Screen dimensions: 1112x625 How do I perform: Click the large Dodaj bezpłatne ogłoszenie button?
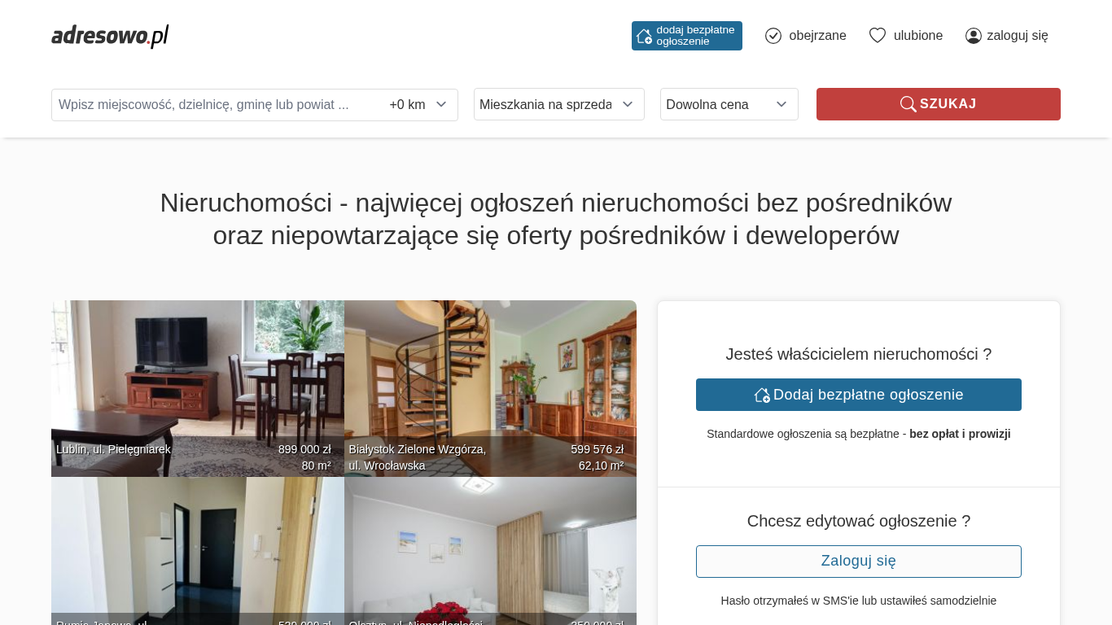tap(859, 395)
